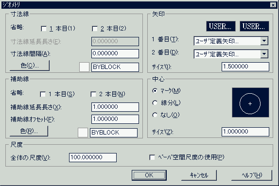Click the 全体の尺度(V) input field
The width and height of the screenshot is (279, 186).
[93, 157]
